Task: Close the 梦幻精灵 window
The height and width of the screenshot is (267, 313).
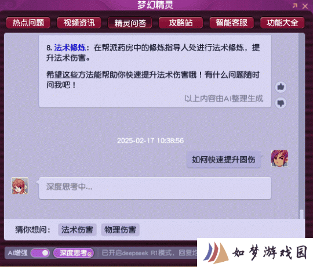Action: pos(305,6)
